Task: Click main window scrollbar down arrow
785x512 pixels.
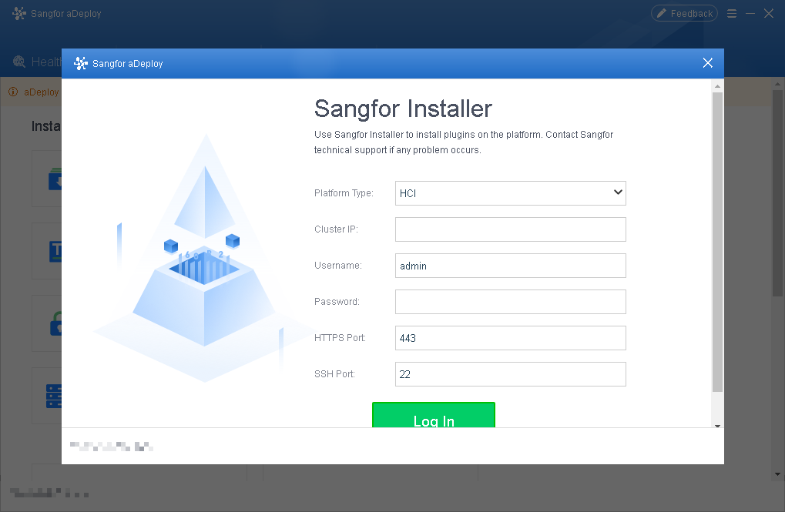Action: [777, 474]
